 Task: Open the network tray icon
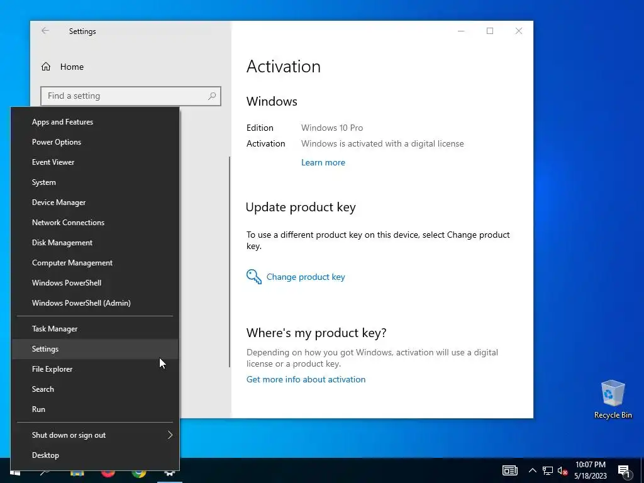pos(548,470)
